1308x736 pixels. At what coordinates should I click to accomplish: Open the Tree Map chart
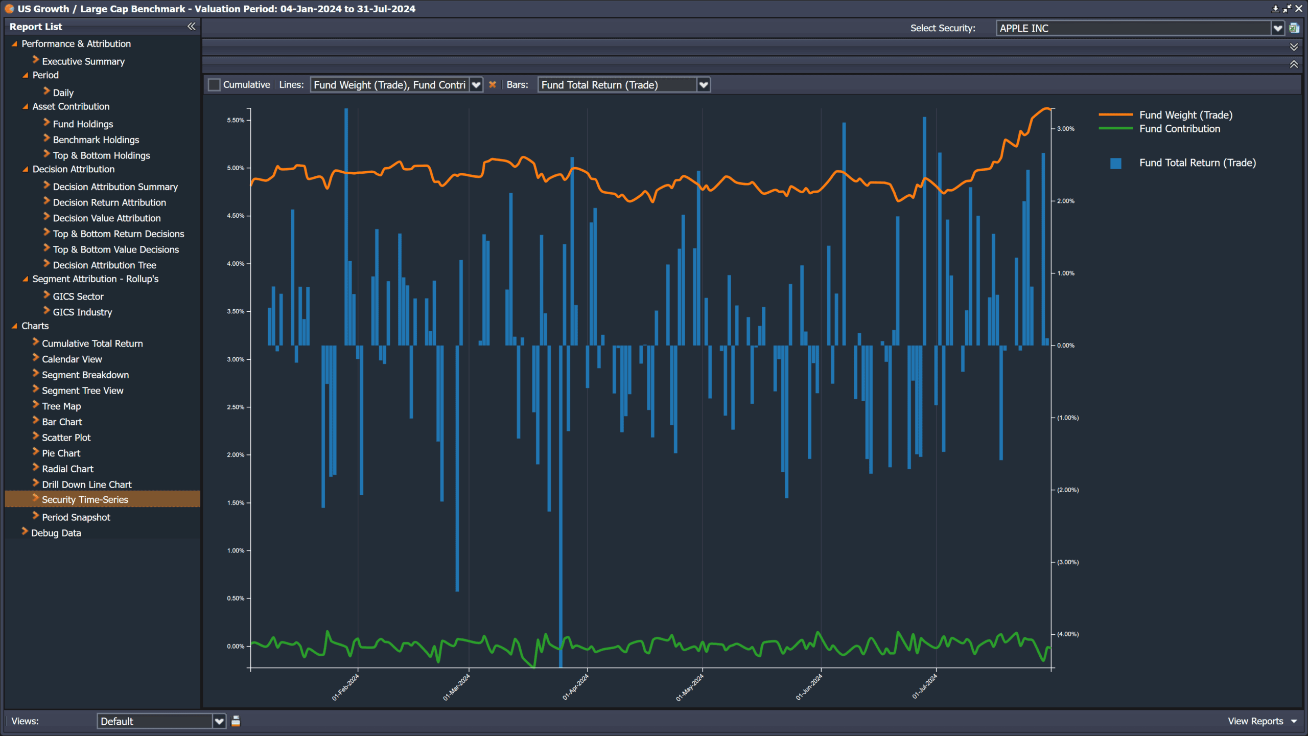tap(61, 406)
